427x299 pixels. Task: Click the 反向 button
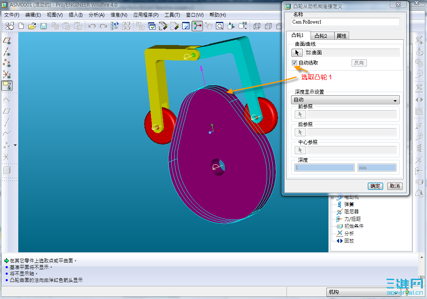pyautogui.click(x=359, y=63)
